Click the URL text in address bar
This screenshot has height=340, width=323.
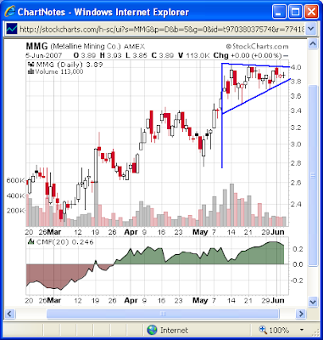coord(162,29)
